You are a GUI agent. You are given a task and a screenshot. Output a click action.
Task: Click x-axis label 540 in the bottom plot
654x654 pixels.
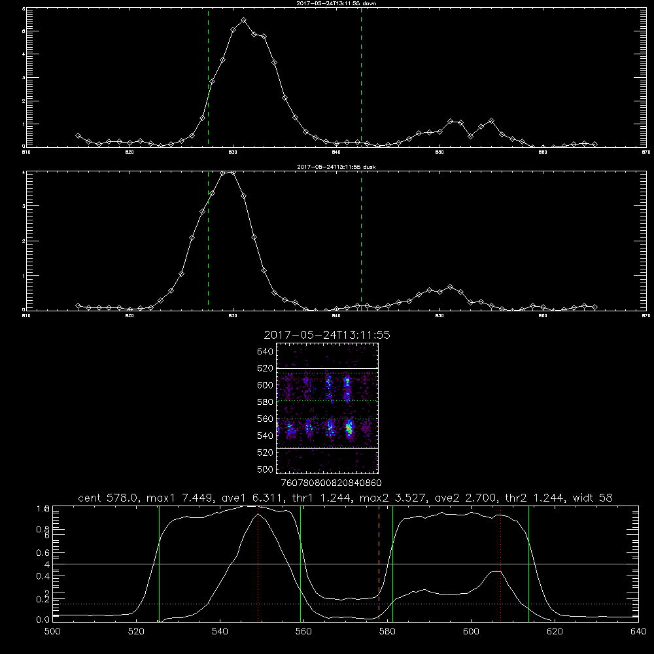tap(220, 632)
